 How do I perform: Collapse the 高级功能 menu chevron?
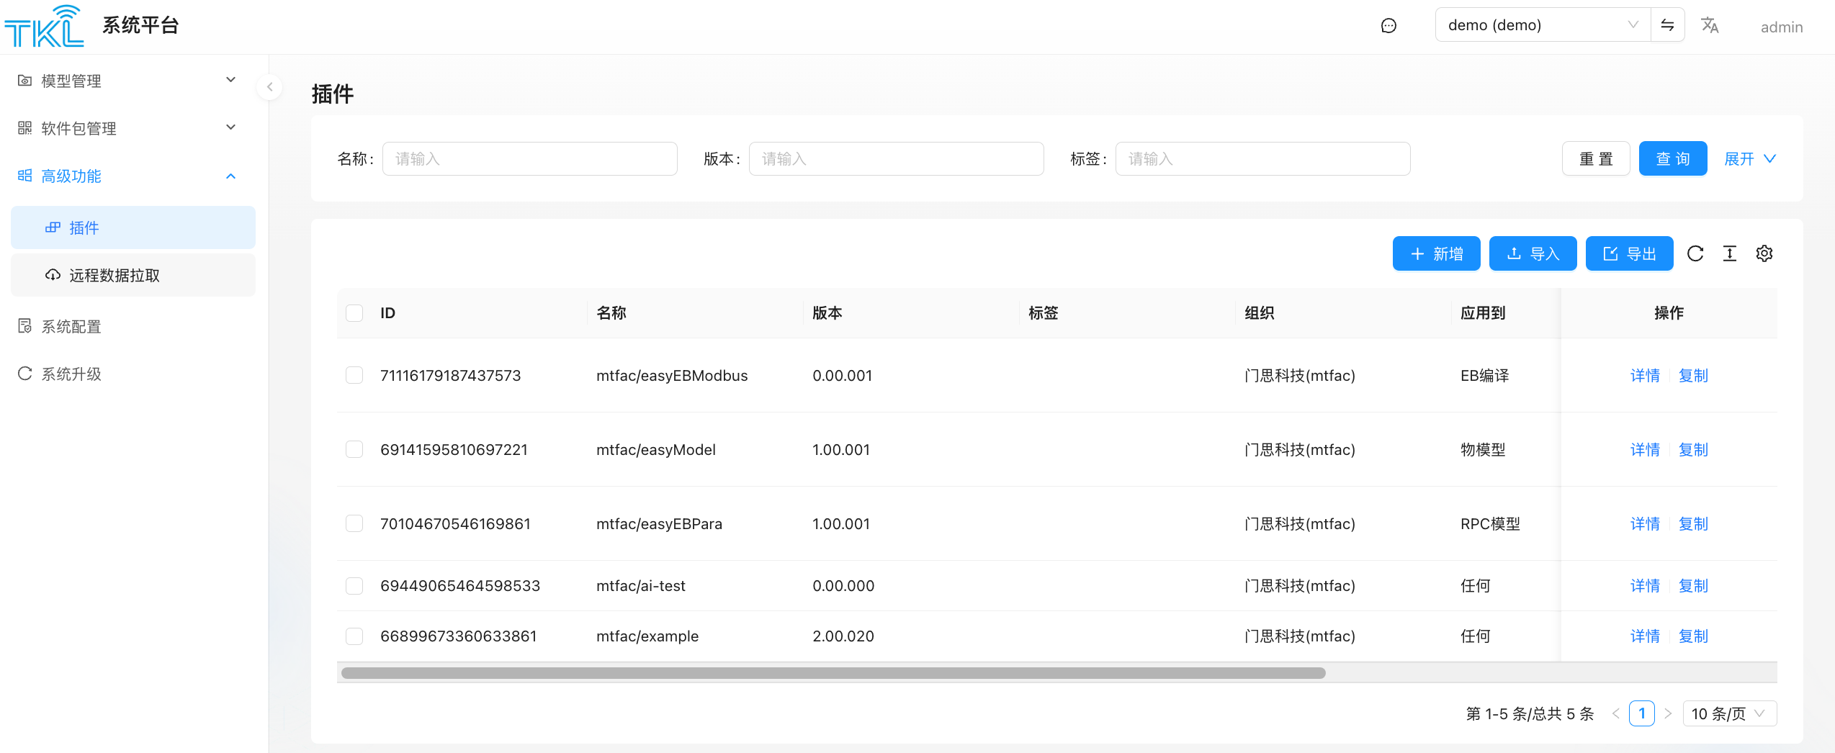click(231, 176)
